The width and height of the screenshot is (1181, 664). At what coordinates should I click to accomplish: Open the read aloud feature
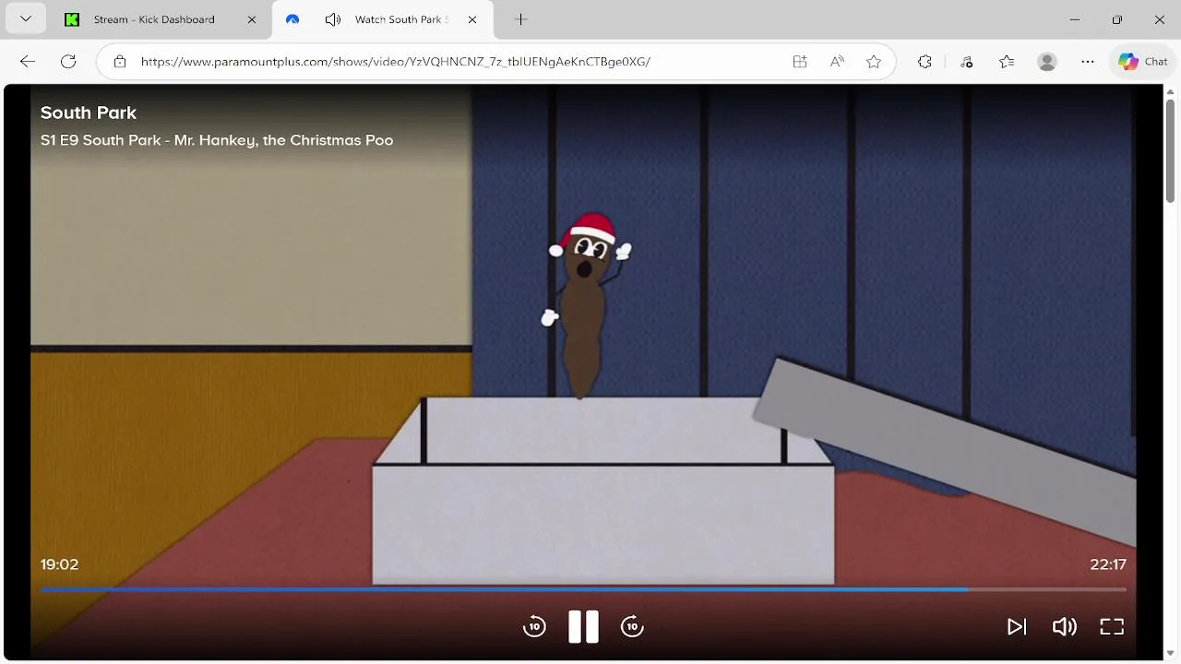(x=837, y=62)
